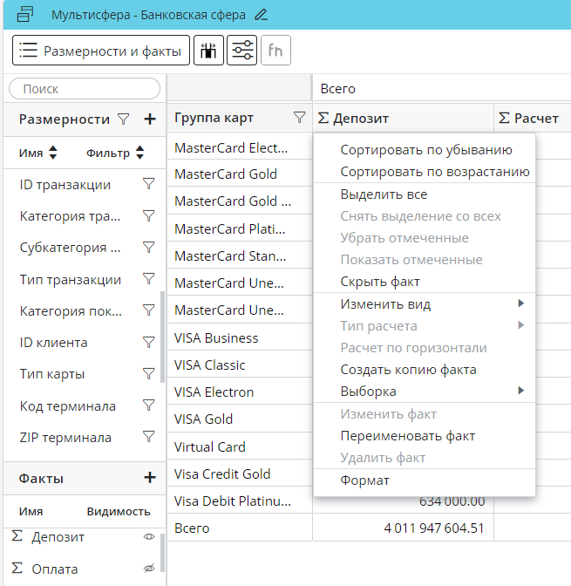
Task: Click filter icon in Группа карт column header
Action: (x=299, y=118)
